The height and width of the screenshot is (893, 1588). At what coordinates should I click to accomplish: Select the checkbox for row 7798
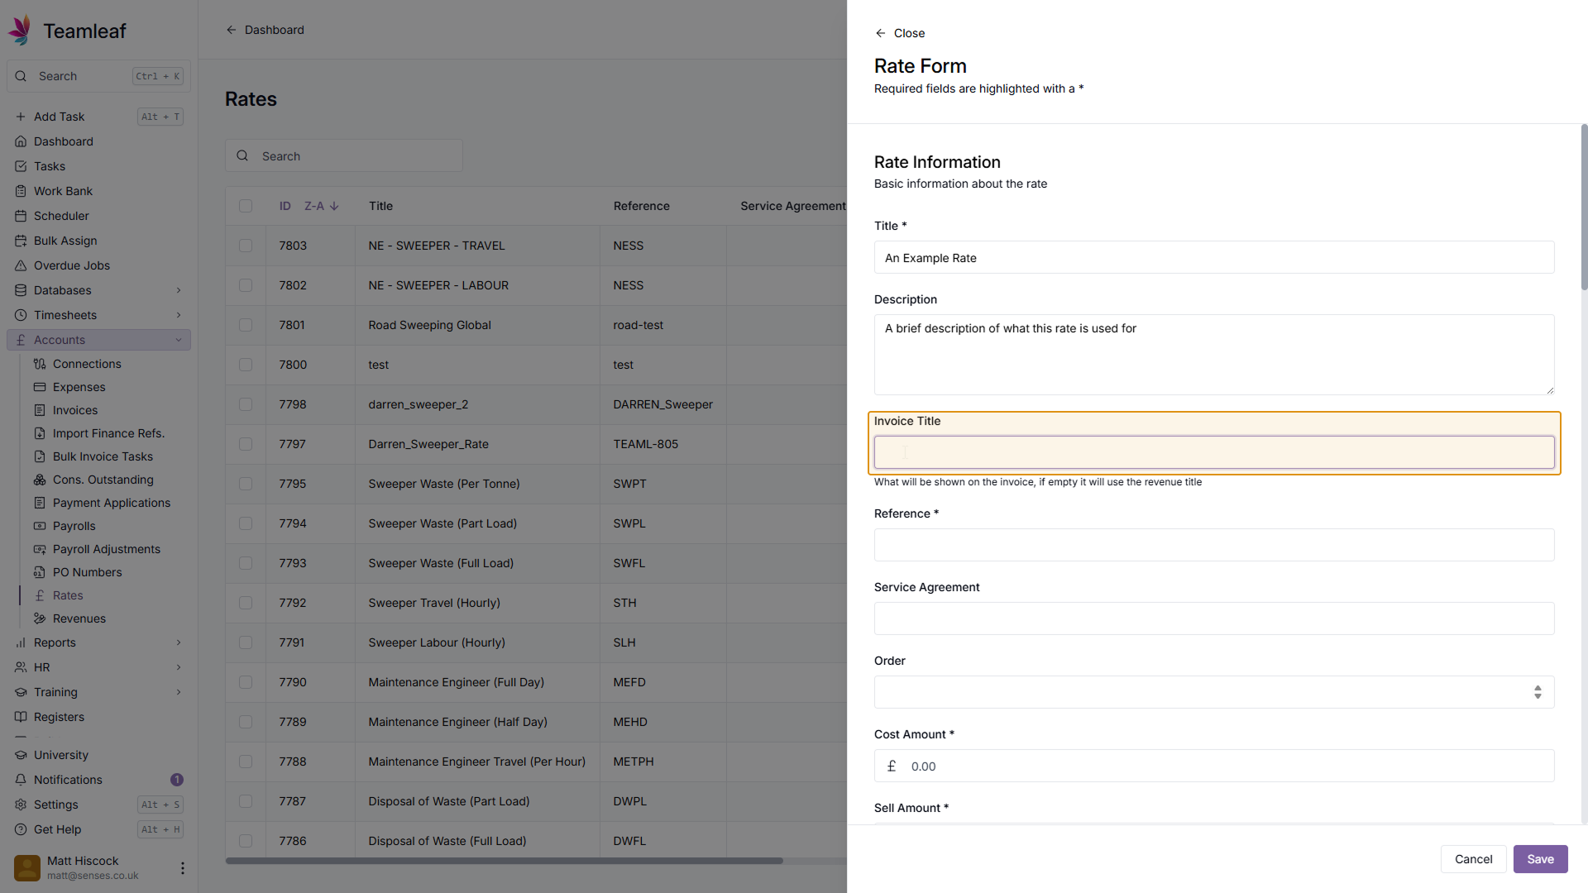tap(246, 404)
